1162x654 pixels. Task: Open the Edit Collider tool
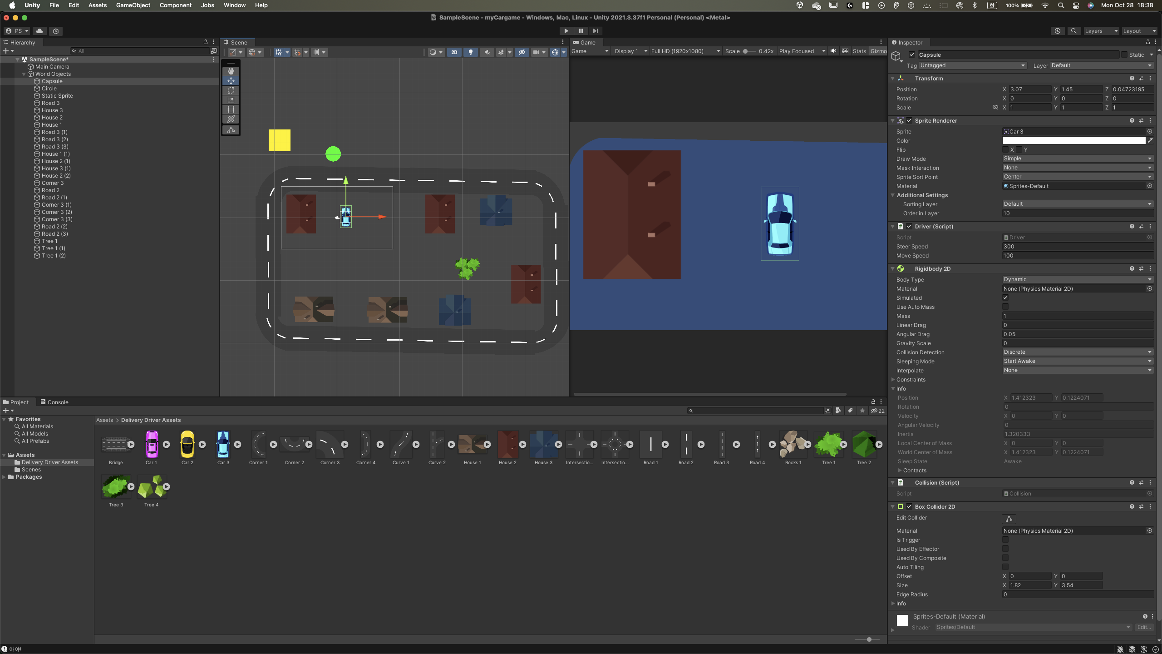pos(1009,519)
